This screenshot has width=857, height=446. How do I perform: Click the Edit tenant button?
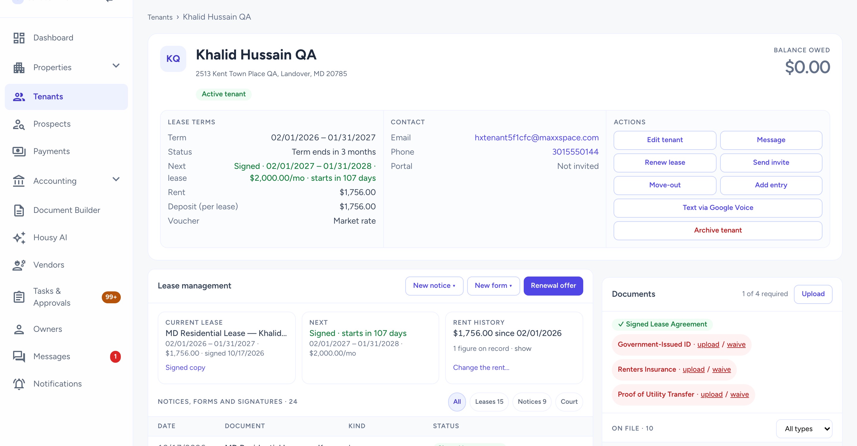pyautogui.click(x=665, y=140)
